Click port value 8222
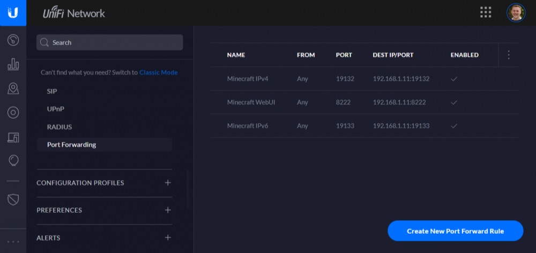This screenshot has height=253, width=536. point(343,102)
